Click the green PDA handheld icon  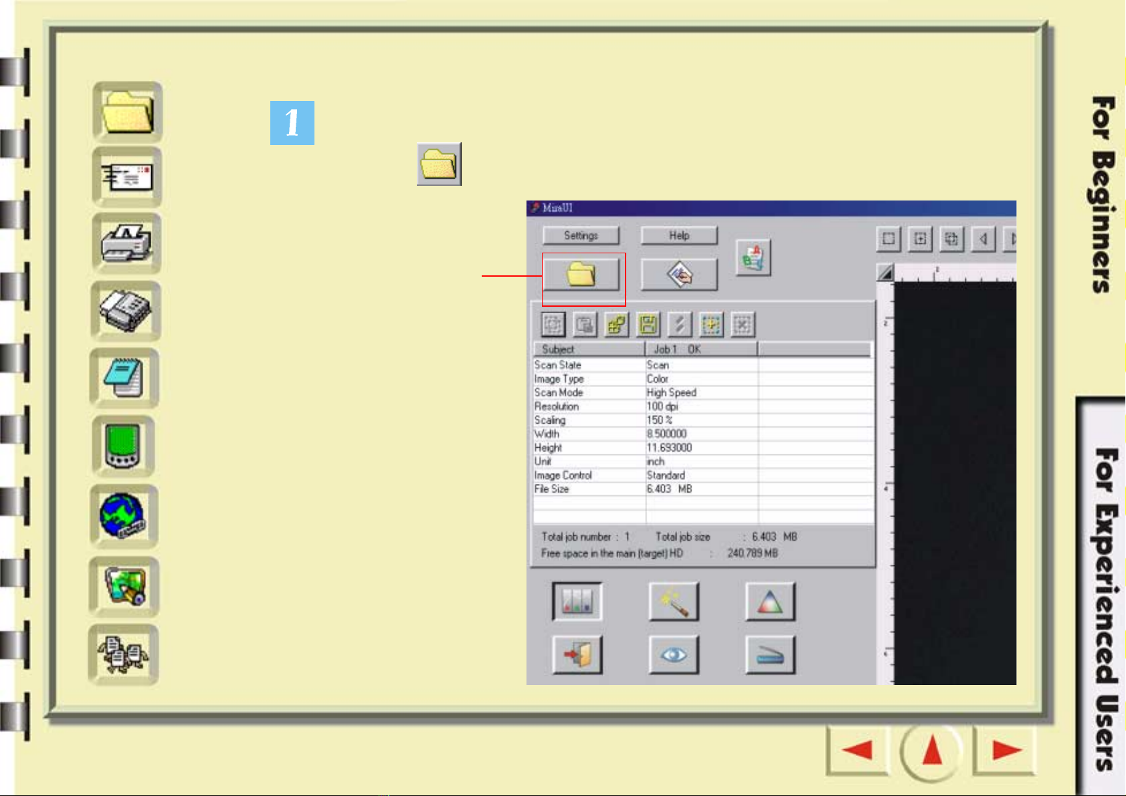[124, 446]
